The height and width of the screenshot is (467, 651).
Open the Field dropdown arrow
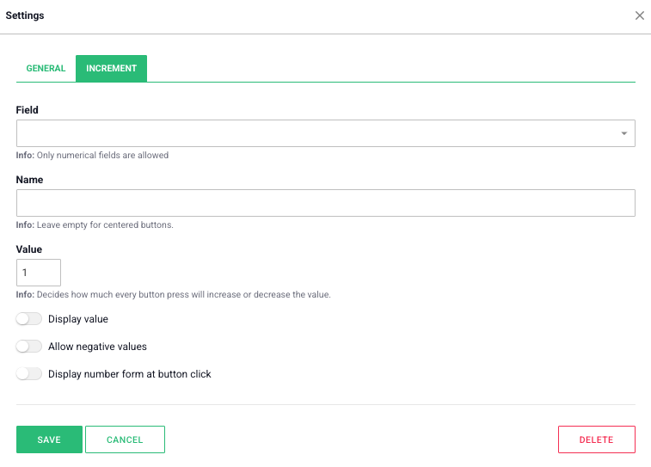(623, 134)
